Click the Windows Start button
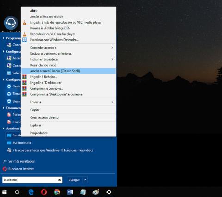The width and height of the screenshot is (222, 197). (5, 192)
